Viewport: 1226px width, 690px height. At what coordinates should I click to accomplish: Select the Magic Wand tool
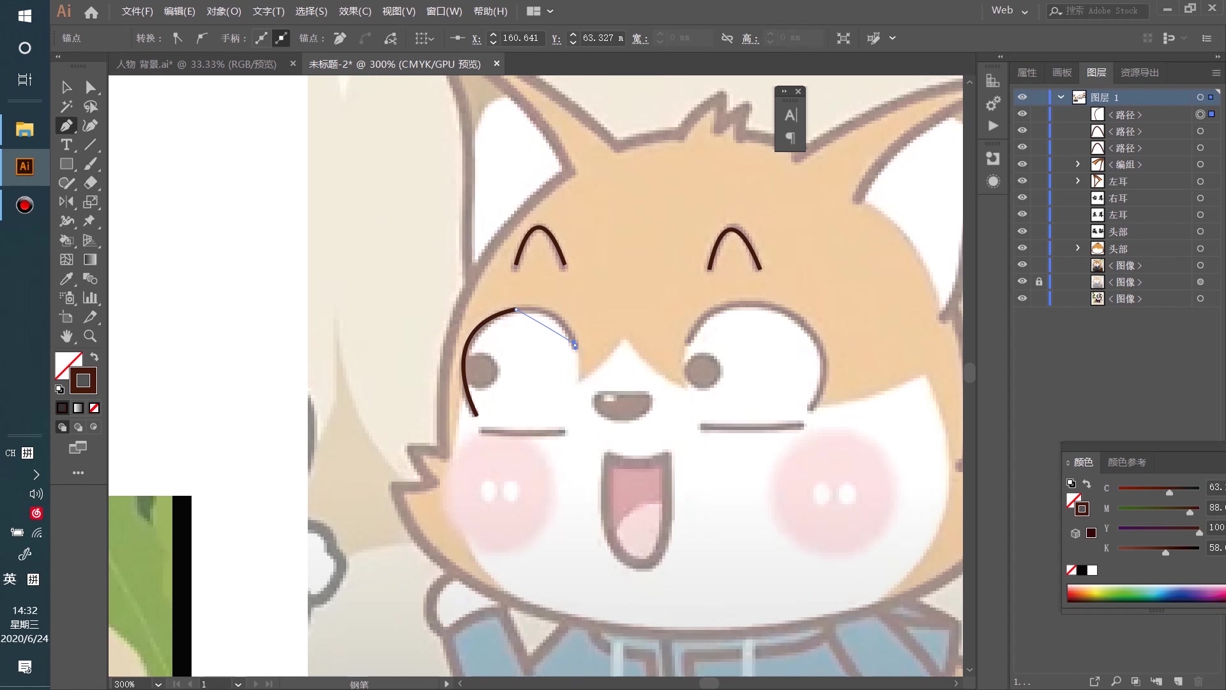[x=66, y=106]
